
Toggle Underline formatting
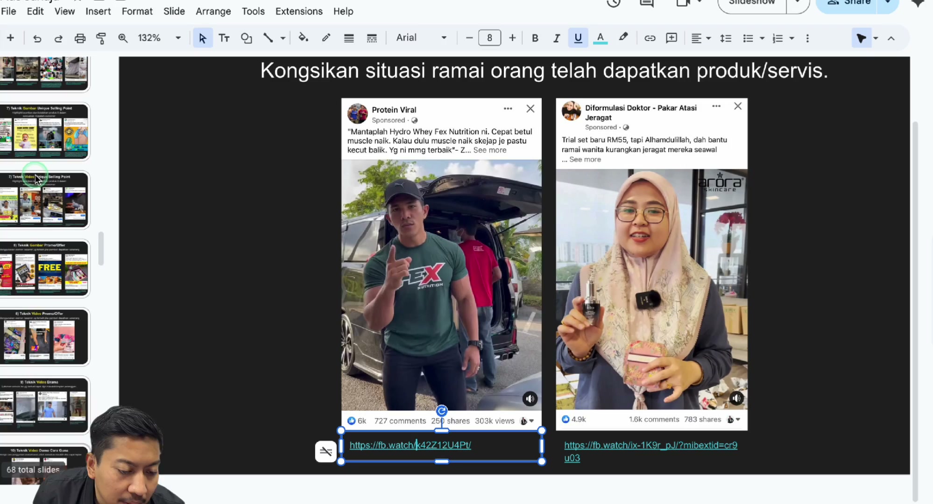(578, 38)
